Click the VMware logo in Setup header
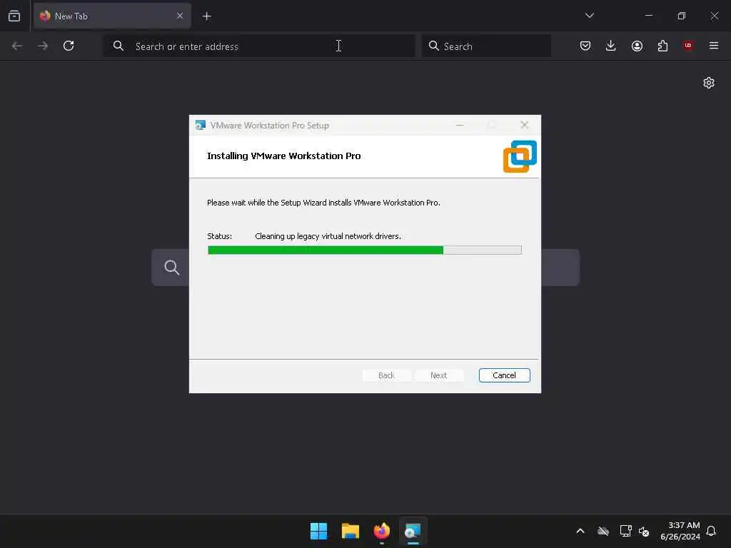This screenshot has width=731, height=548. click(520, 156)
